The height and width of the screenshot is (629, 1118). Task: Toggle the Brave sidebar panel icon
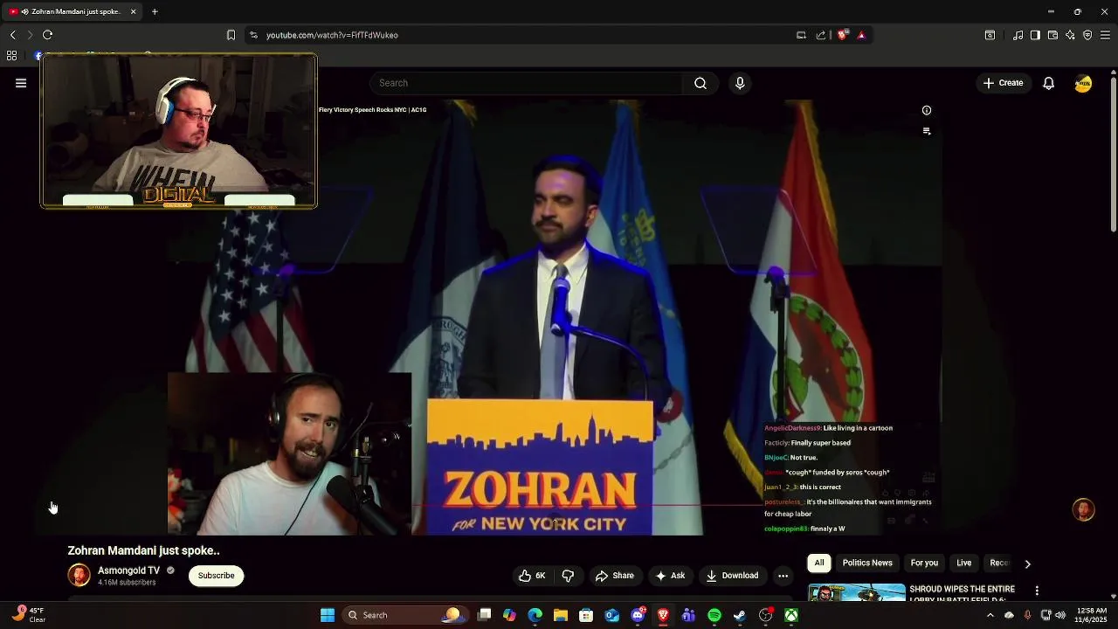click(1035, 35)
